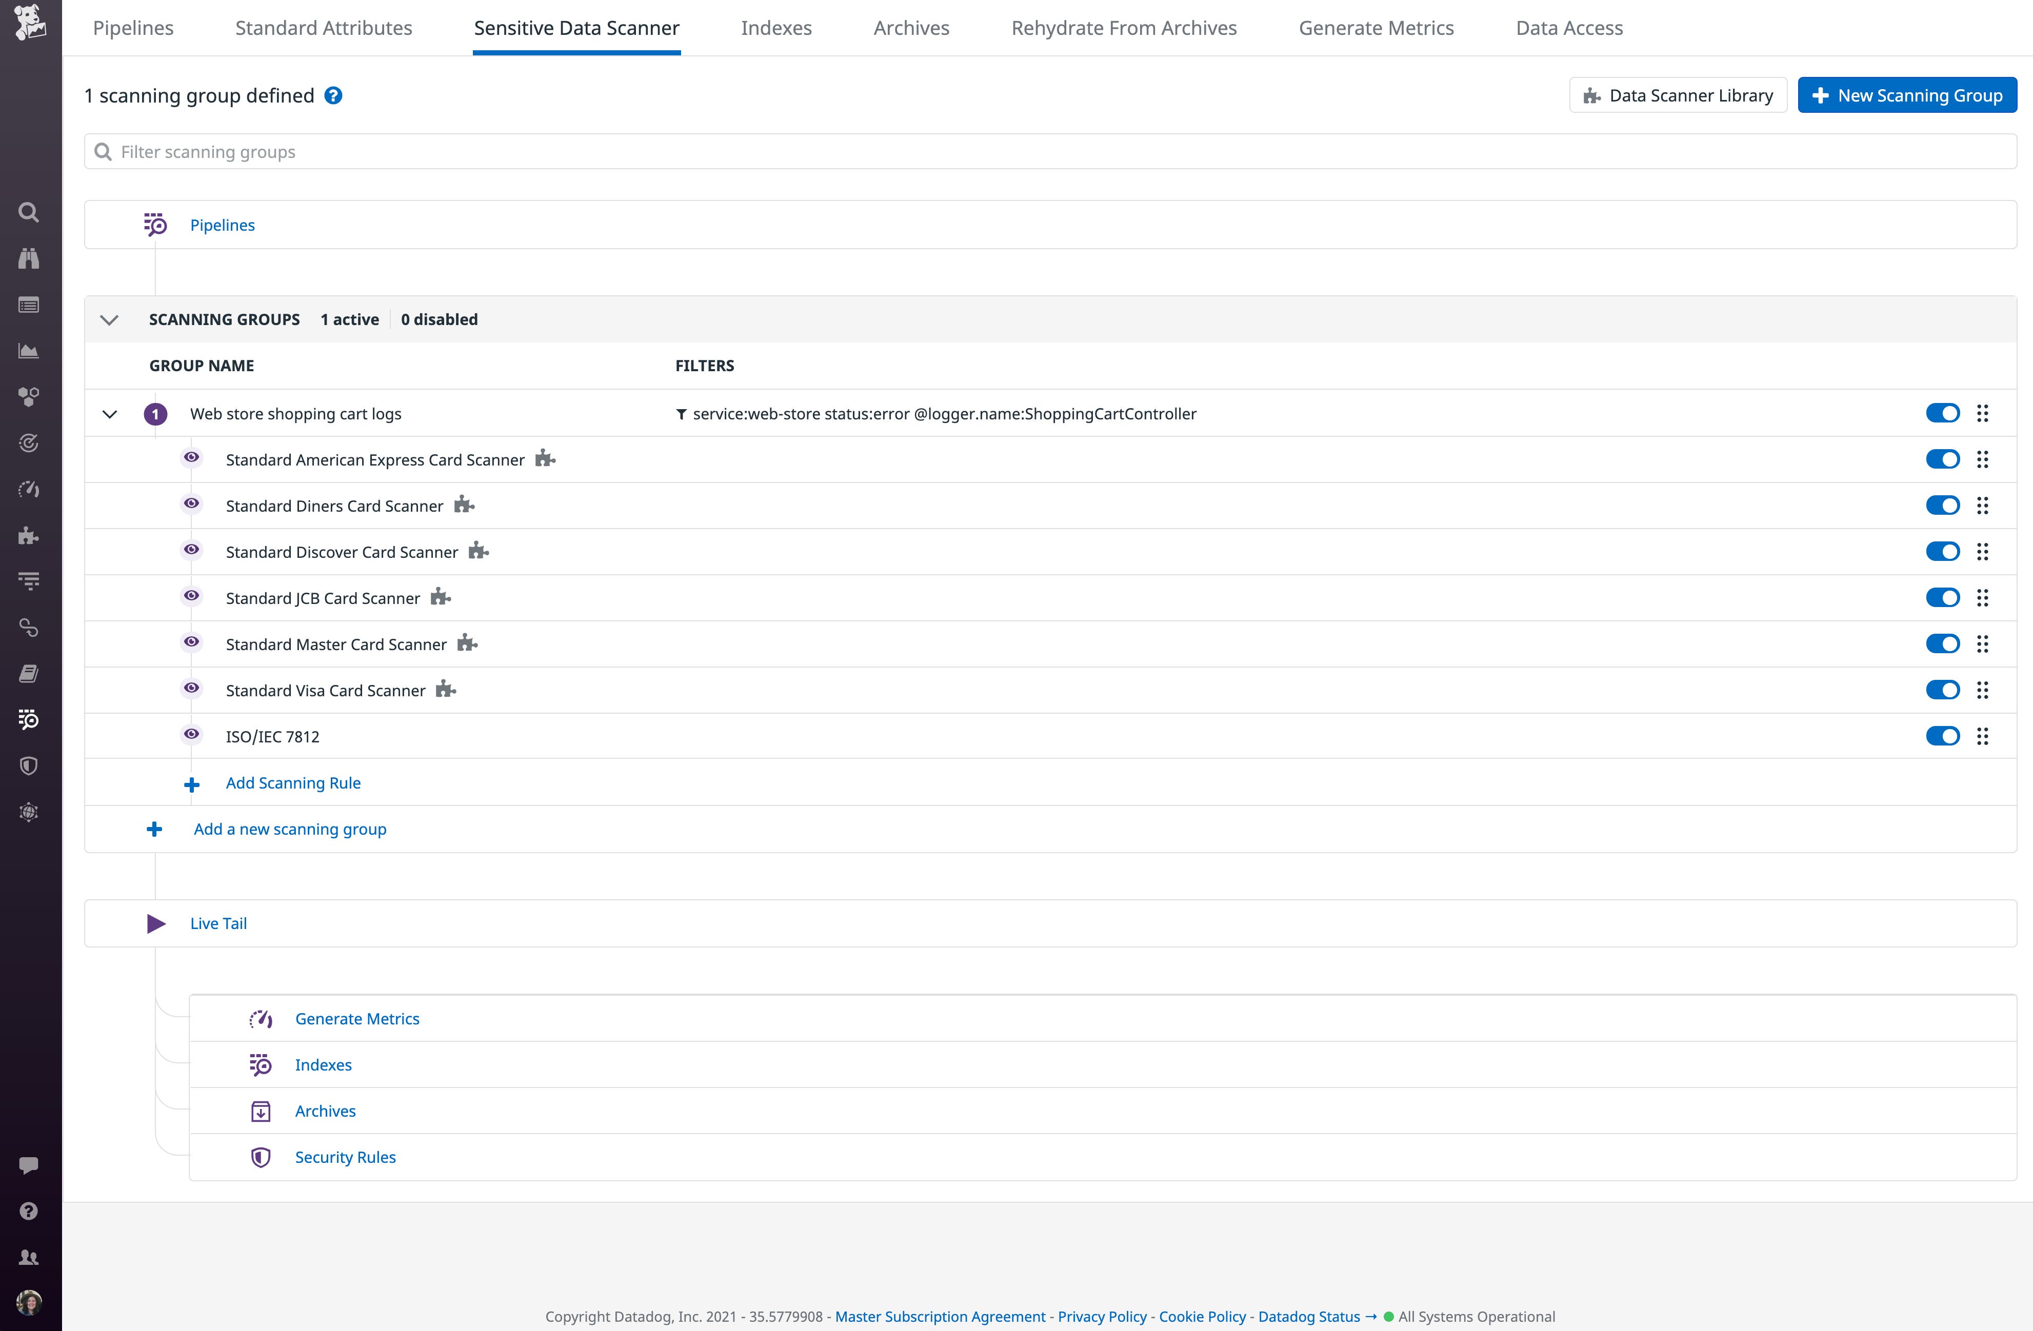Switch to the Archives tab
This screenshot has width=2033, height=1331.
[910, 28]
